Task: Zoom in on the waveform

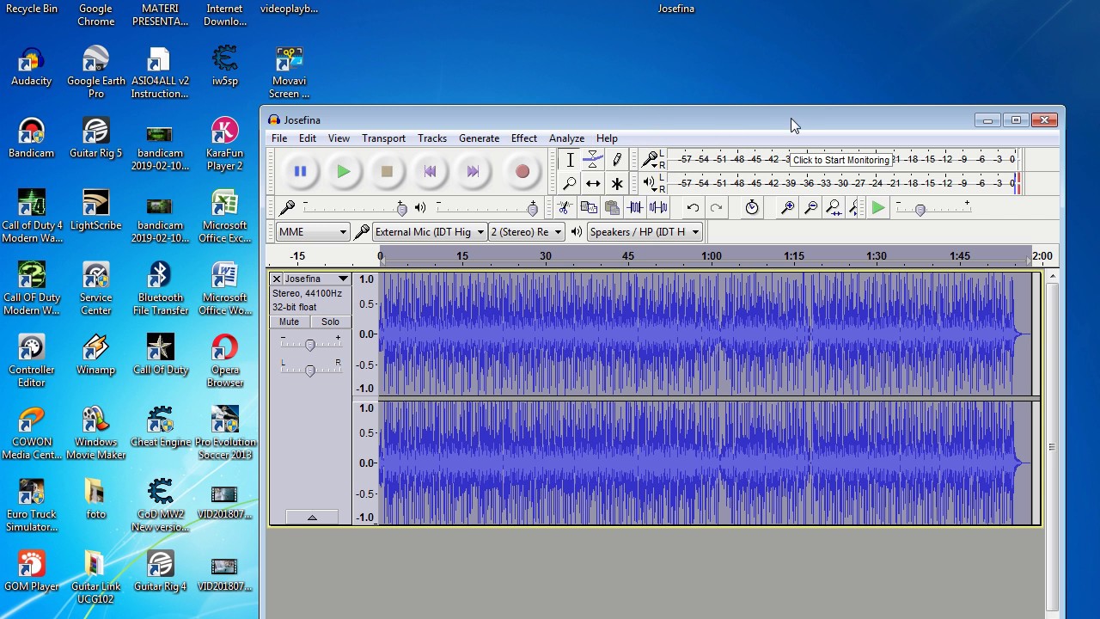Action: [x=787, y=207]
